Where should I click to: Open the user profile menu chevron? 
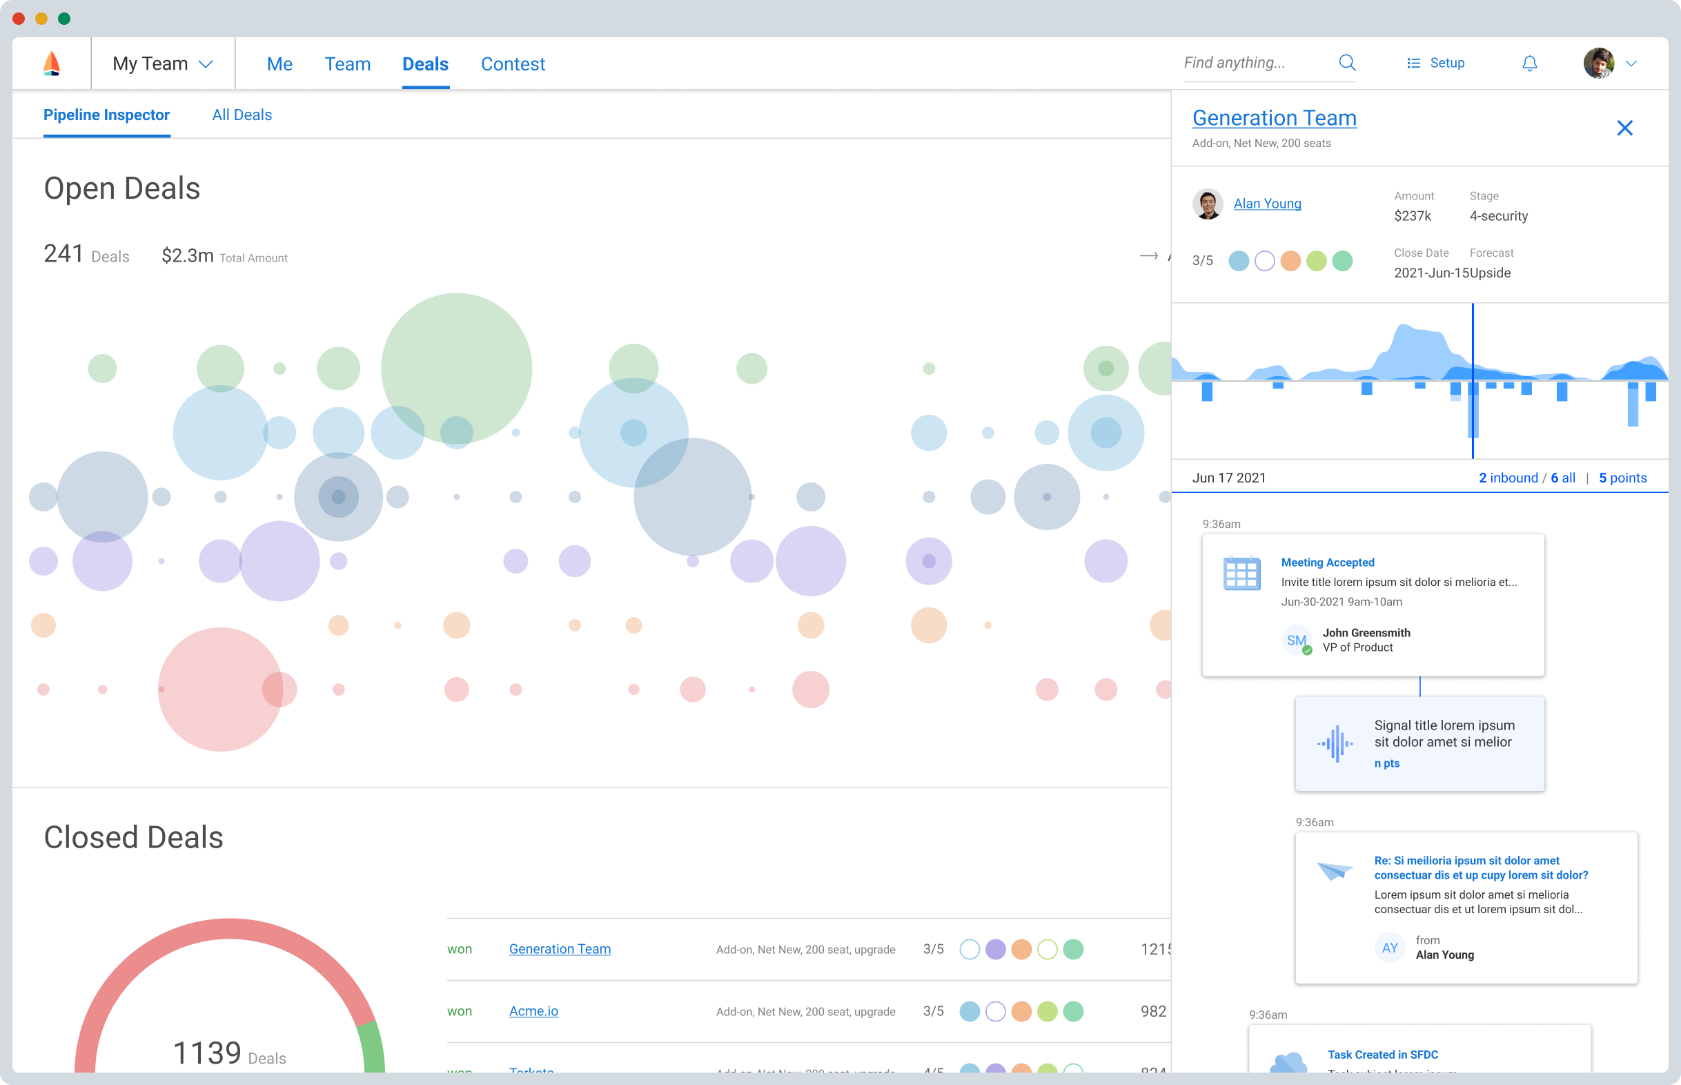point(1631,63)
